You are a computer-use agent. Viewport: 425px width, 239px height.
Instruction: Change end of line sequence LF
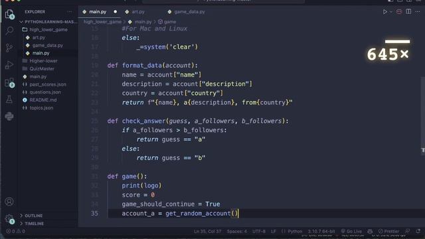tap(273, 231)
